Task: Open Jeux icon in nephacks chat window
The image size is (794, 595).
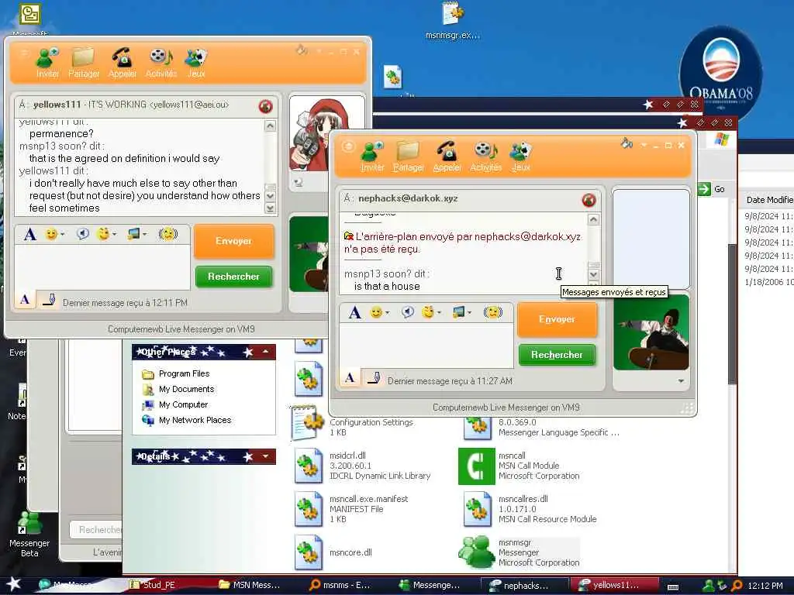Action: point(520,156)
